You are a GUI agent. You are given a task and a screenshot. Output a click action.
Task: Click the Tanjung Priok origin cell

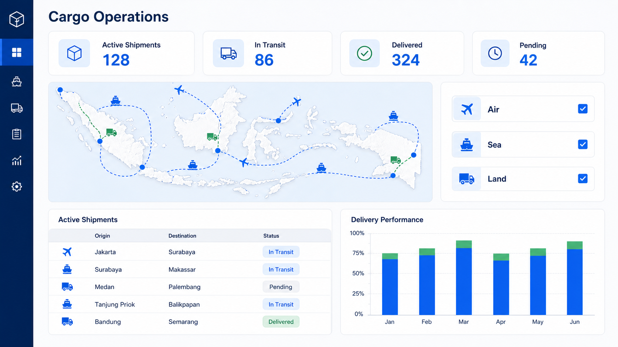click(x=115, y=304)
